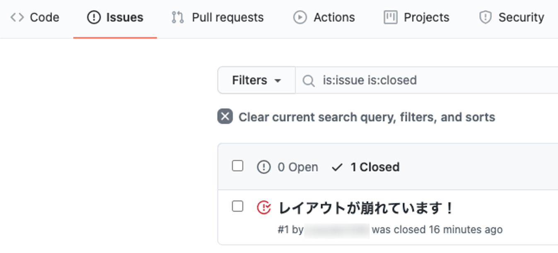Open the blurred author name link

pyautogui.click(x=336, y=230)
